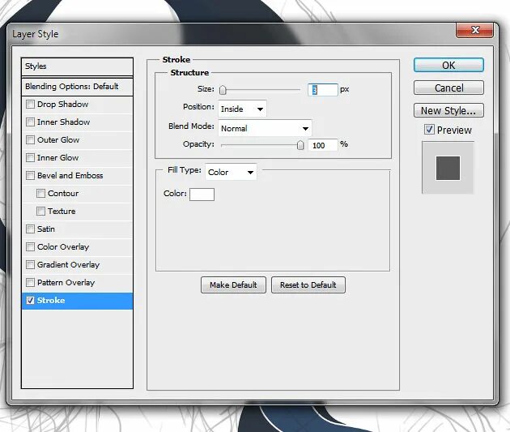Open Inner Glow settings by its label

[58, 158]
